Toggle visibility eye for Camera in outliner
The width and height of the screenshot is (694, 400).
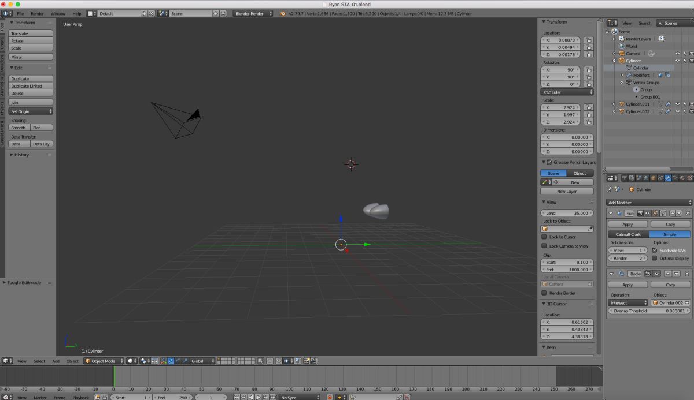(677, 53)
